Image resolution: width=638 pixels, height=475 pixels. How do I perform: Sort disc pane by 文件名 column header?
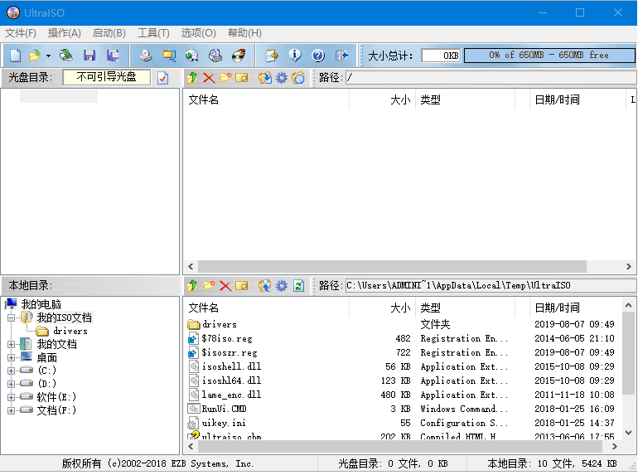point(267,99)
